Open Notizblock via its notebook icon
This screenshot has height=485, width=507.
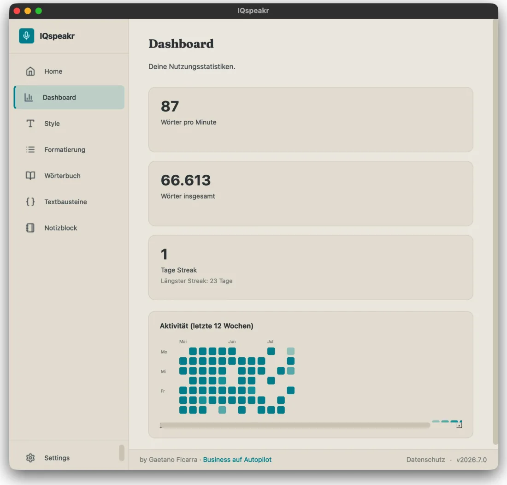coord(30,228)
